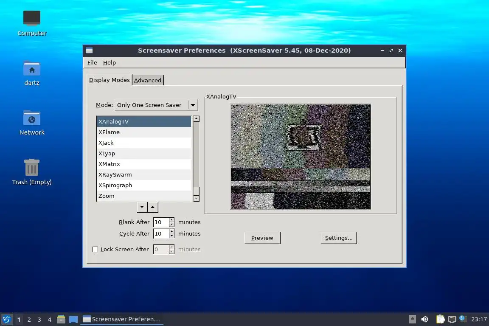The image size is (489, 326).
Task: Close the Screensaver Preferences window
Action: [x=400, y=51]
